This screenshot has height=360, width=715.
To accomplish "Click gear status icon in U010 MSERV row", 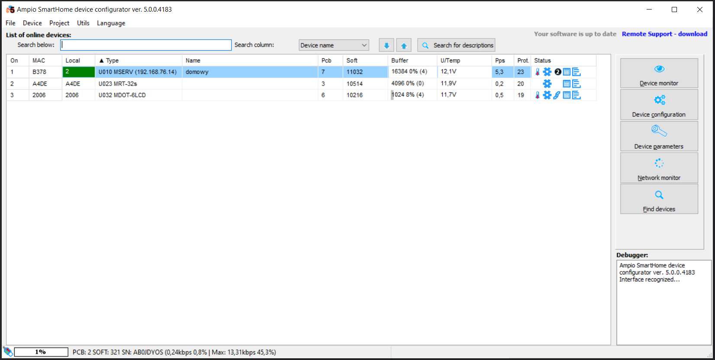I will pyautogui.click(x=547, y=72).
